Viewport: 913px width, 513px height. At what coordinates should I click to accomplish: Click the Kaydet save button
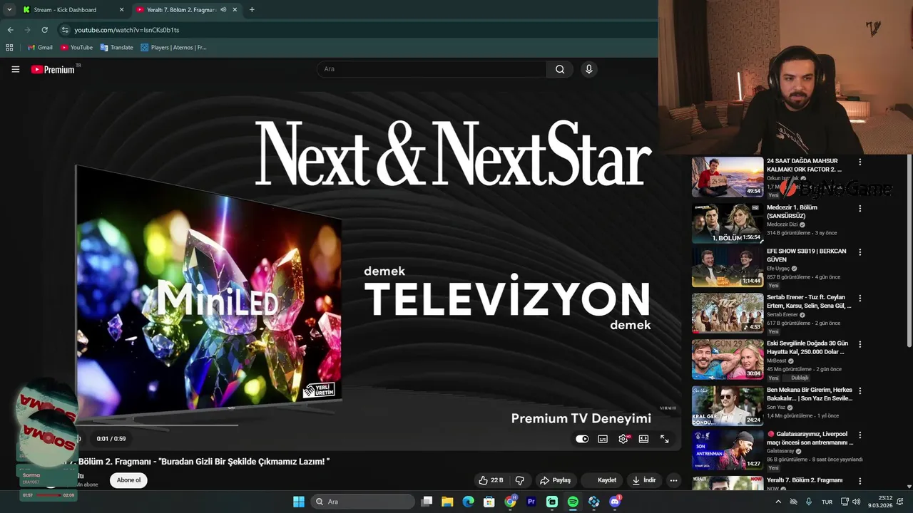coord(603,480)
